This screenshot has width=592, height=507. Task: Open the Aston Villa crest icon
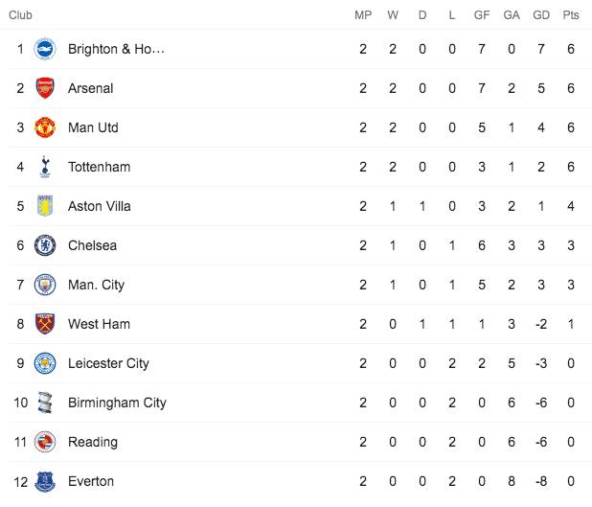point(45,206)
